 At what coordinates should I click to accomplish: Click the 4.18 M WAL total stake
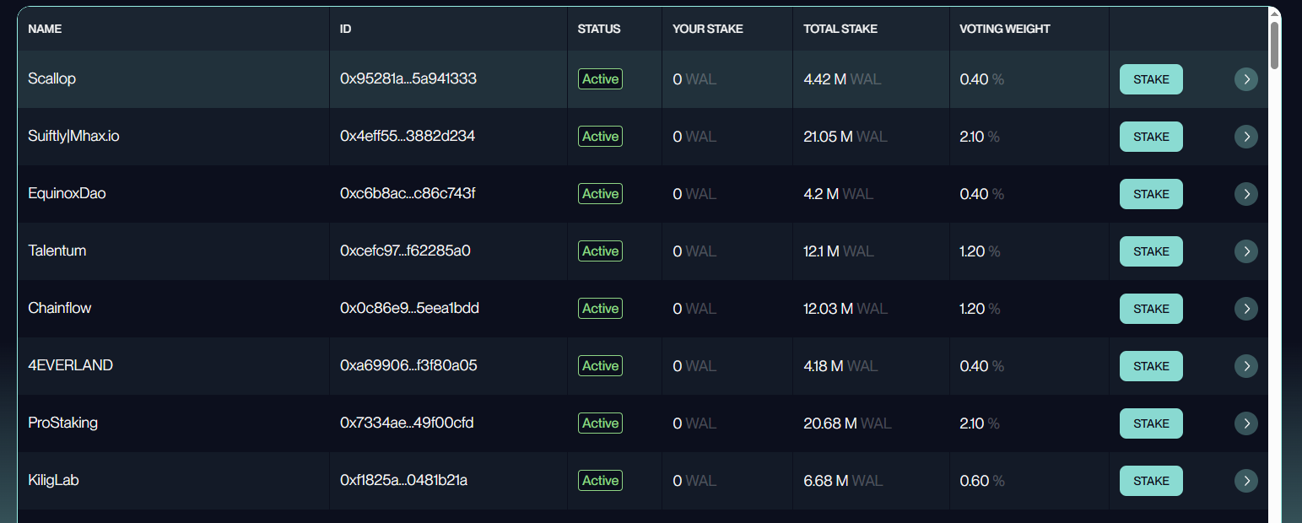840,366
